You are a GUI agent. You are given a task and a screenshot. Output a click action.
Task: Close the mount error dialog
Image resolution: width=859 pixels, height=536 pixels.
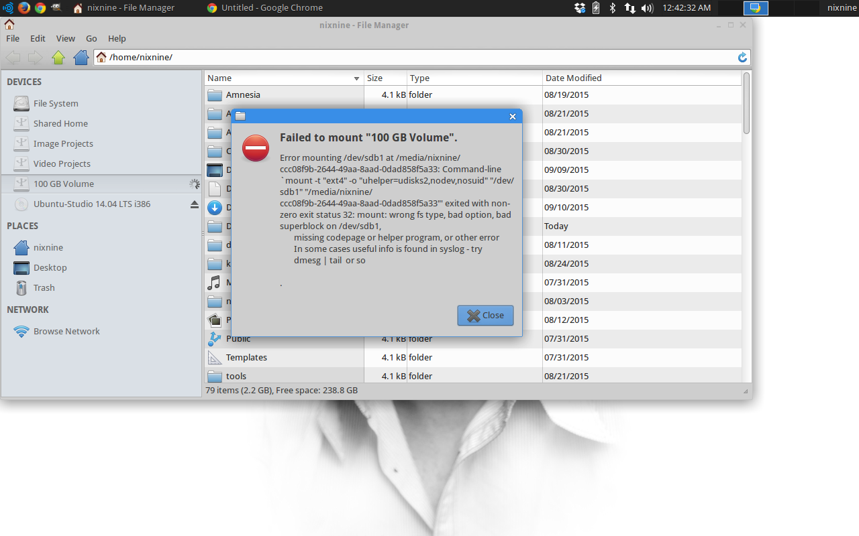[x=485, y=316]
